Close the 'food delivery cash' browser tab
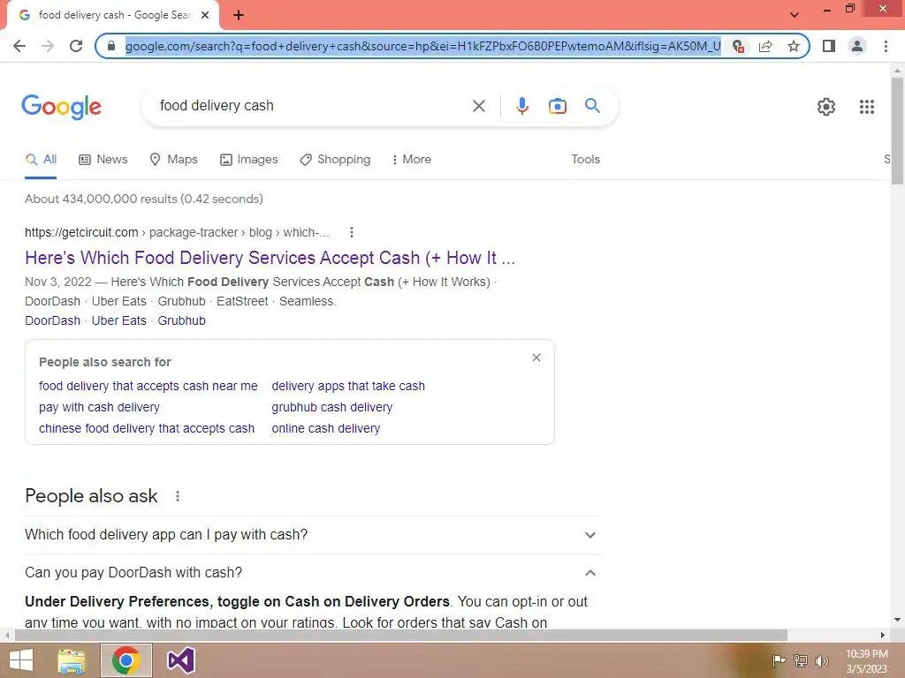This screenshot has width=905, height=678. tap(205, 15)
